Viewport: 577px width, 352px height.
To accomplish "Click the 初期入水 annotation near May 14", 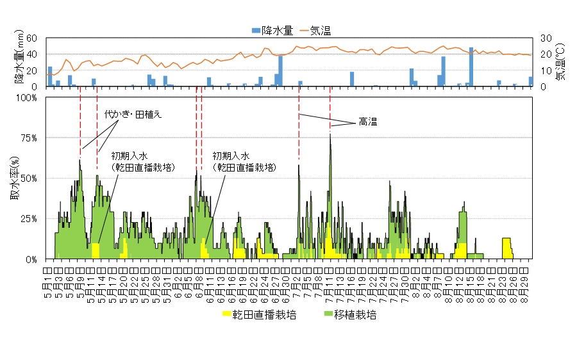I will [143, 162].
